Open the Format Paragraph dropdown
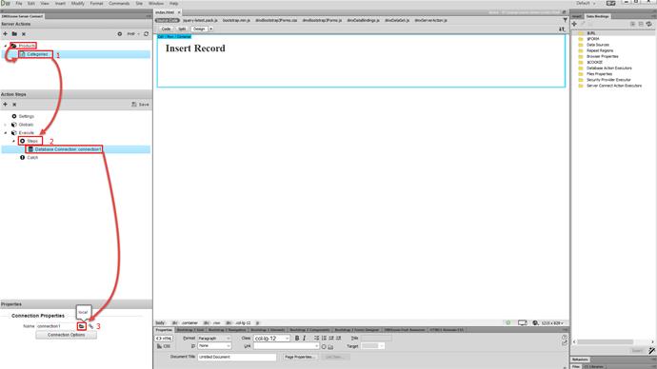657x369 pixels. 213,338
